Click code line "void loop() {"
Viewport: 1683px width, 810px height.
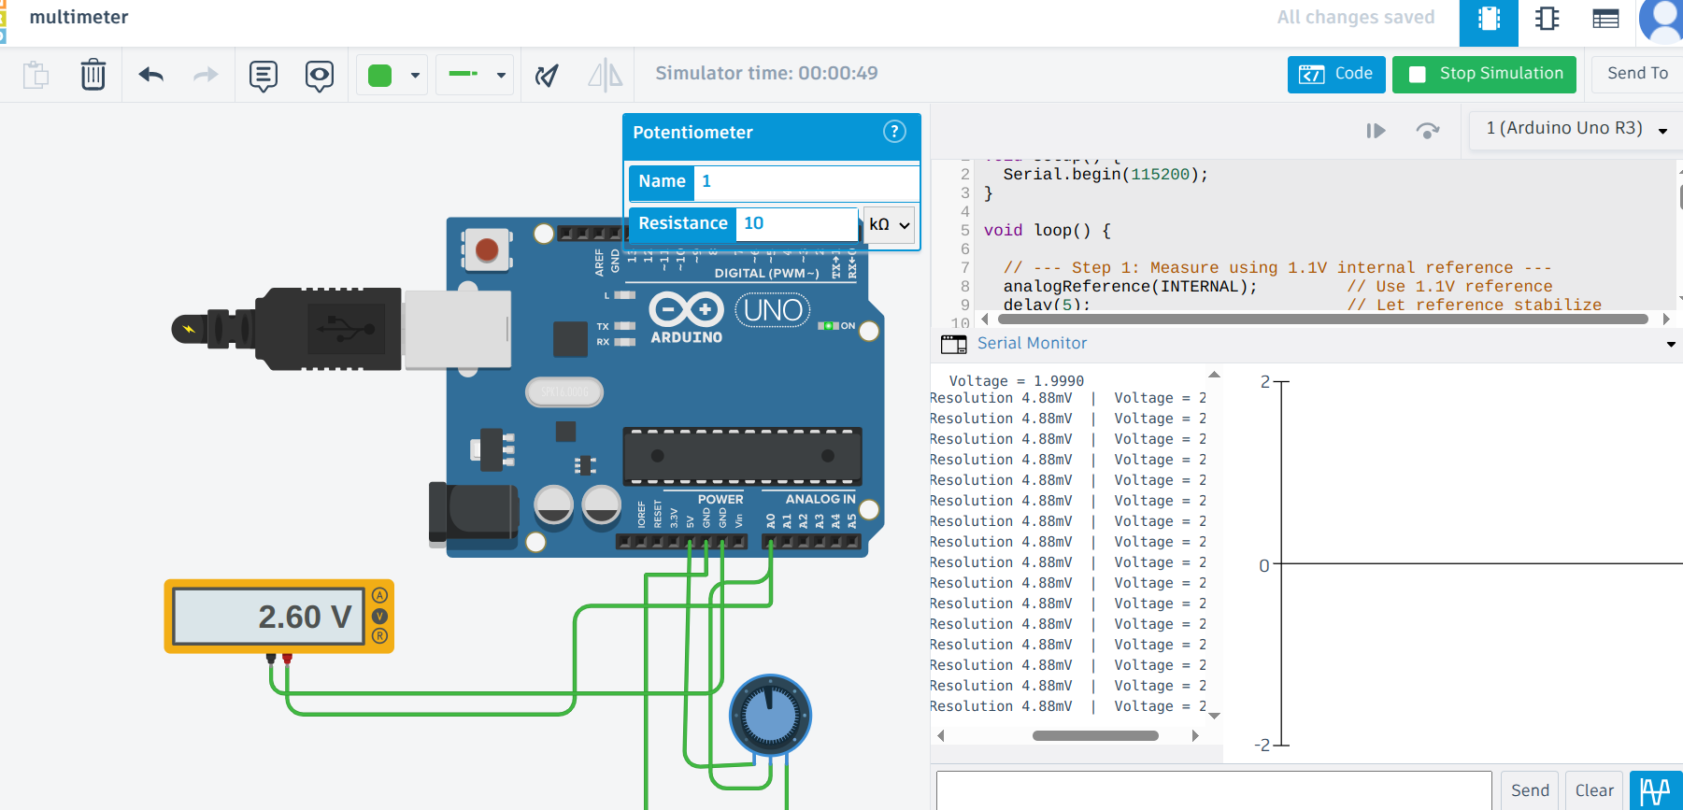tap(1047, 231)
